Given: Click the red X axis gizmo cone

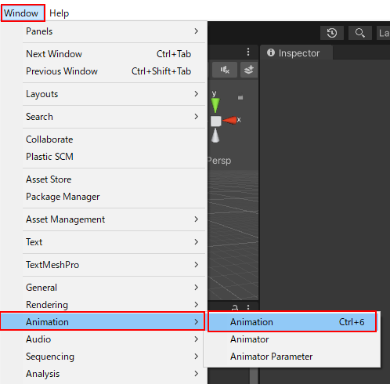Looking at the screenshot, I should point(230,121).
